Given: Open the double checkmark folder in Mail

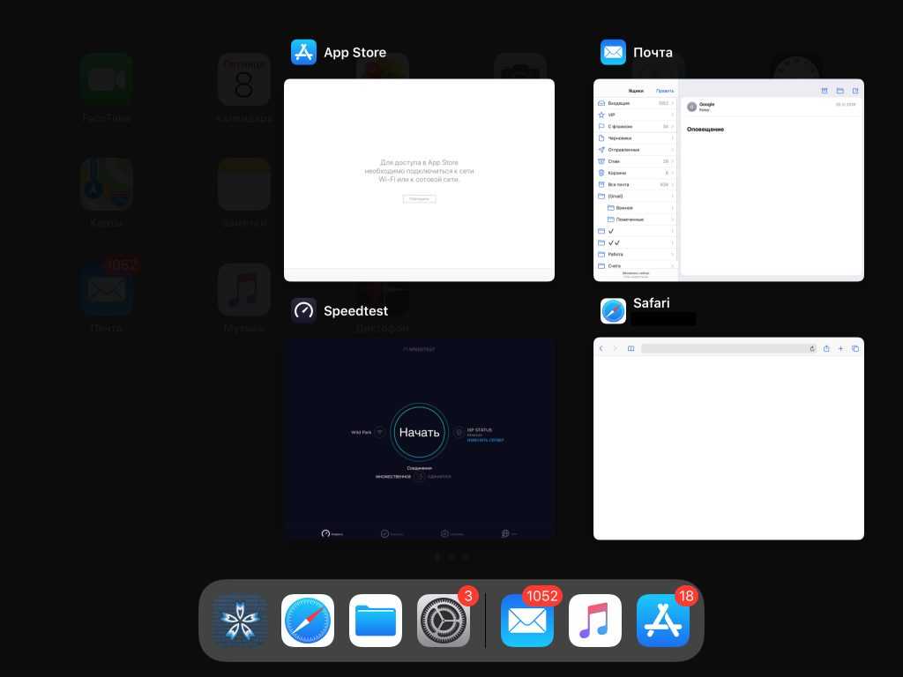Looking at the screenshot, I should [636, 242].
